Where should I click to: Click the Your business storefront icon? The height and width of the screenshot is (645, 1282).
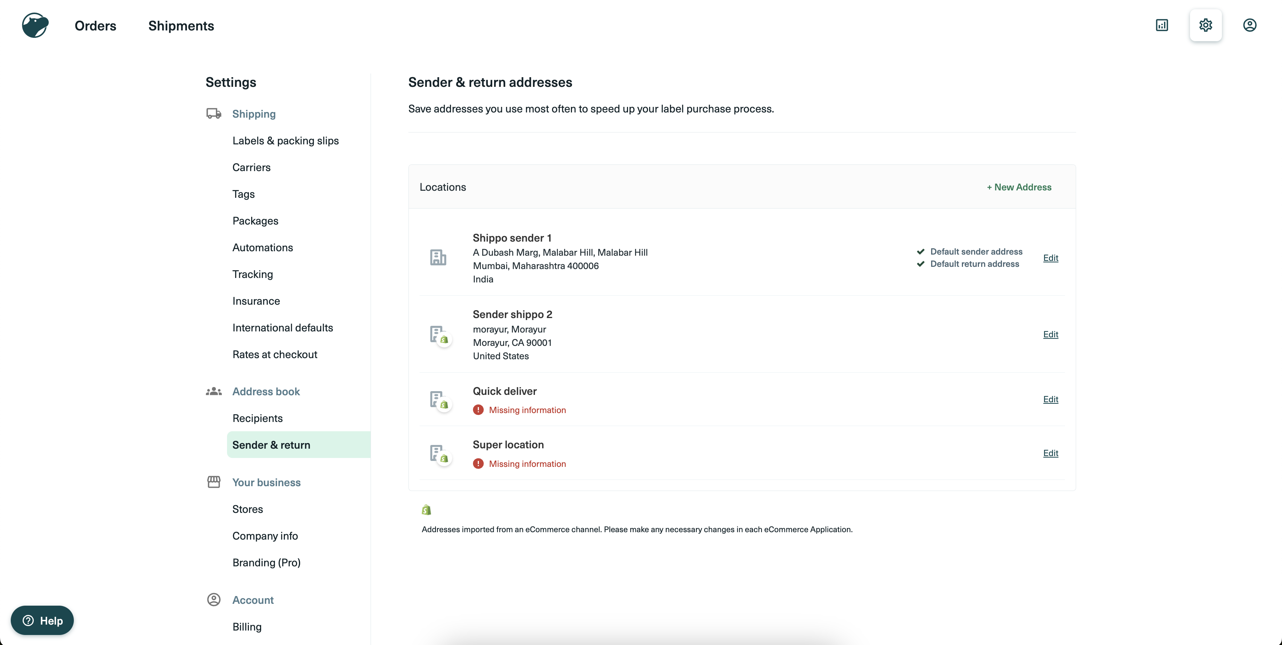pos(214,482)
